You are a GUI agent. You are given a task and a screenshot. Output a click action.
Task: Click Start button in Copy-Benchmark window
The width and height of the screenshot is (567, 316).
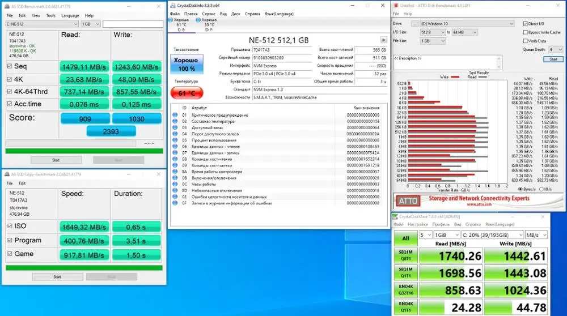pyautogui.click(x=57, y=276)
